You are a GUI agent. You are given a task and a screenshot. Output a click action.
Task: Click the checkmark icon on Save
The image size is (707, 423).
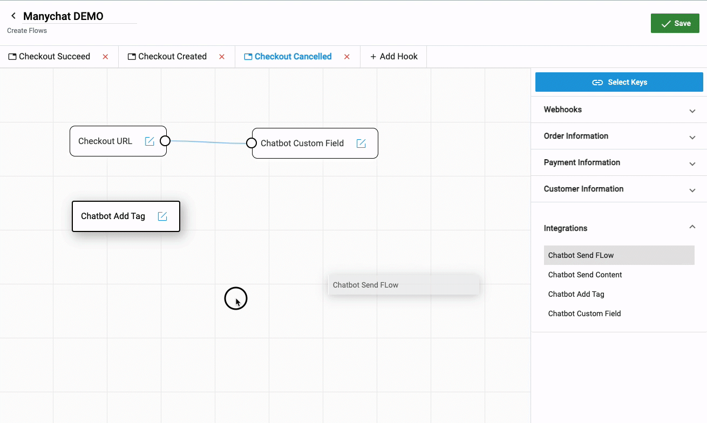point(666,24)
